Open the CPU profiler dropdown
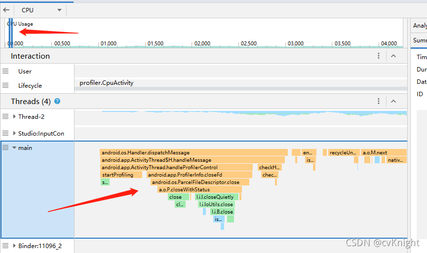This screenshot has width=427, height=253. pos(41,10)
